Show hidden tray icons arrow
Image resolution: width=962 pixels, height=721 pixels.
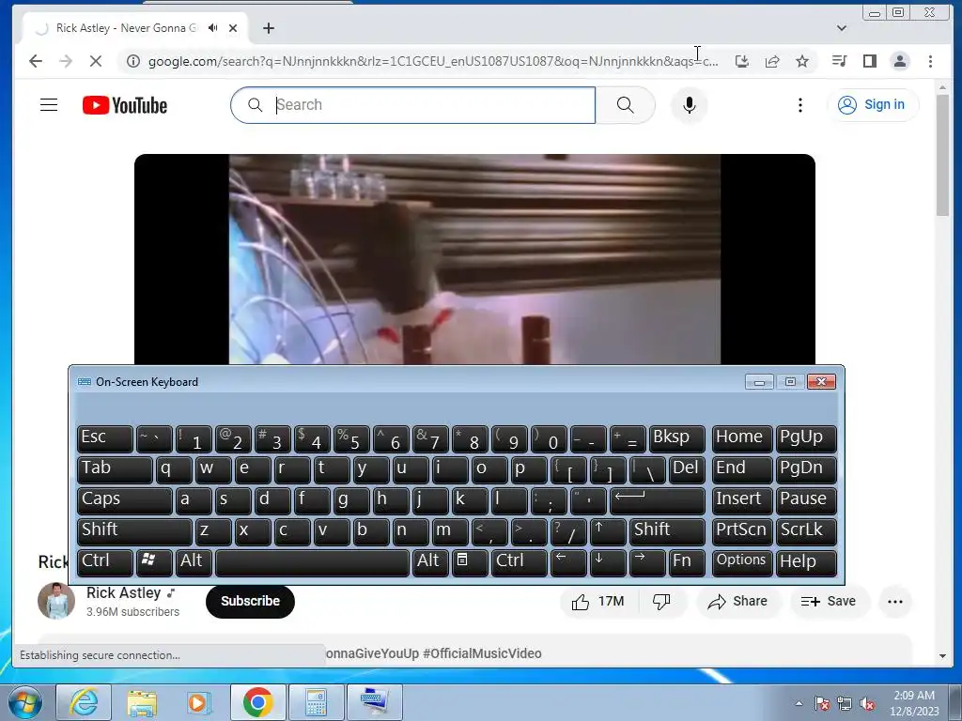click(x=799, y=703)
